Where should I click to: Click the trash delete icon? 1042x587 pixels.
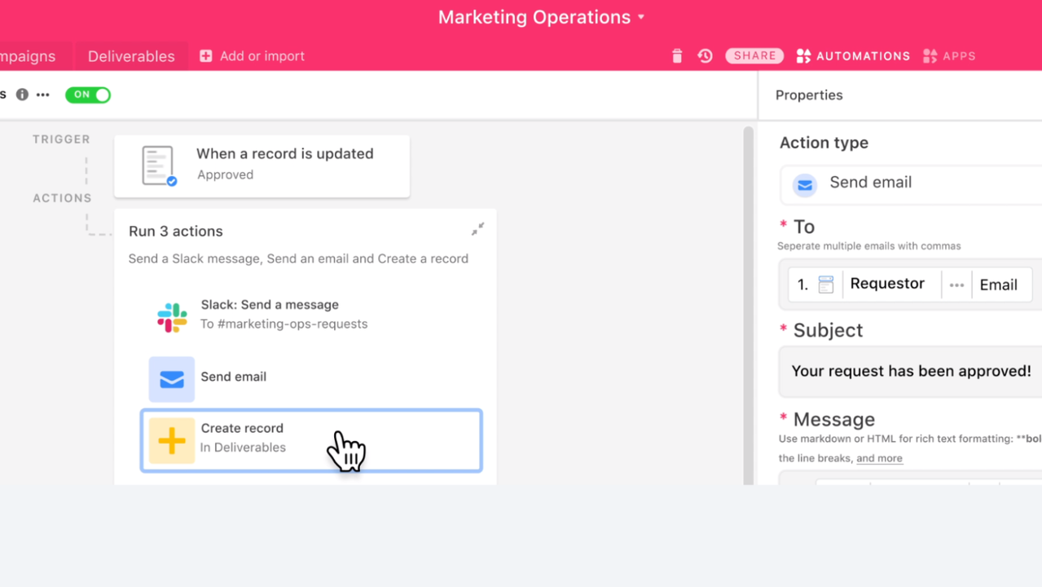coord(677,56)
